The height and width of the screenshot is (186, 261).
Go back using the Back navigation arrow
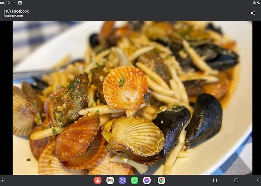(x=257, y=180)
